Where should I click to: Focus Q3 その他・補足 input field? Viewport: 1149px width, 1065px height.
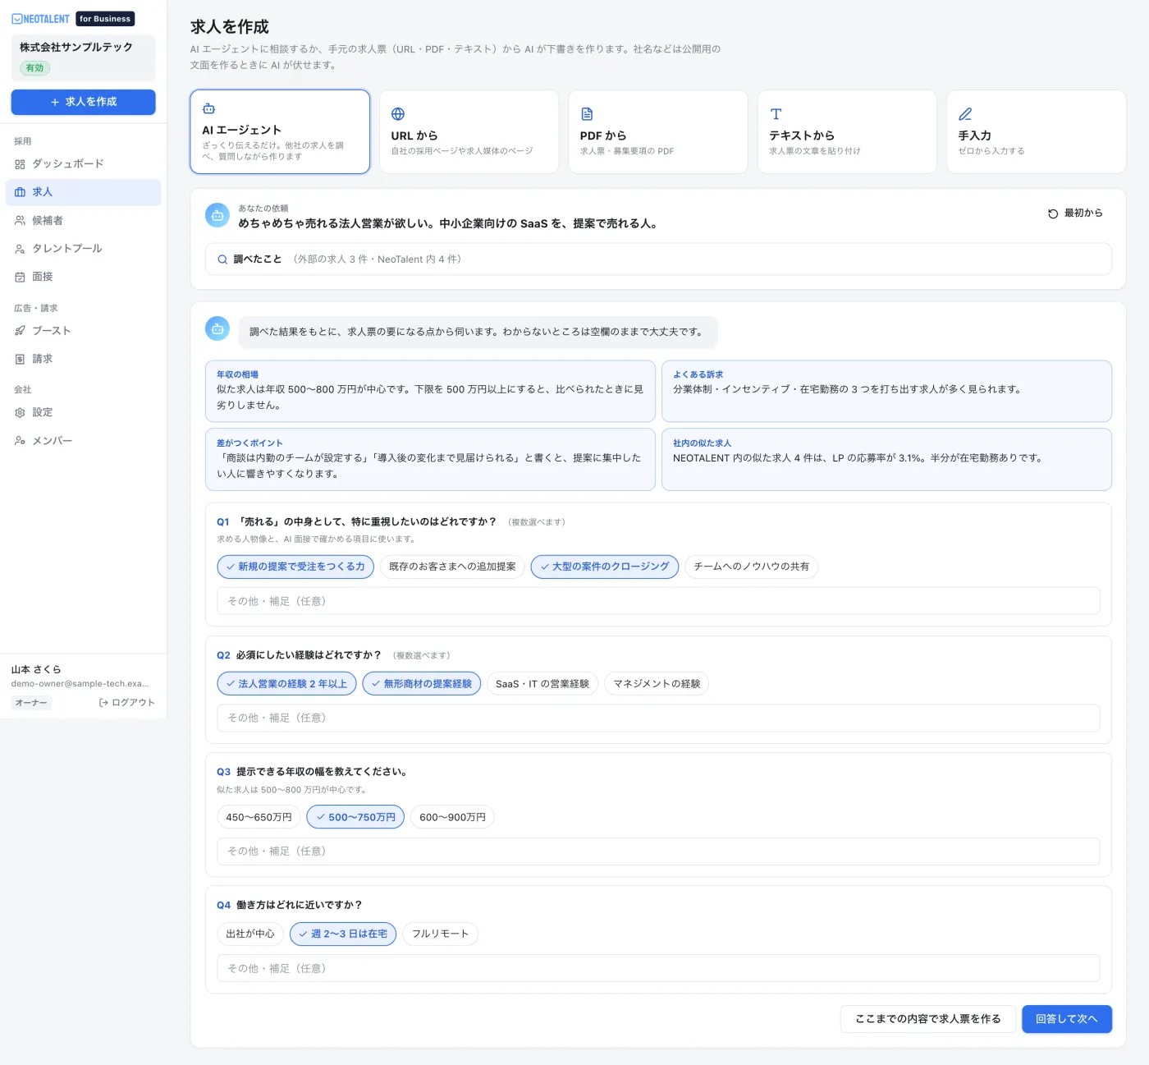tap(658, 852)
